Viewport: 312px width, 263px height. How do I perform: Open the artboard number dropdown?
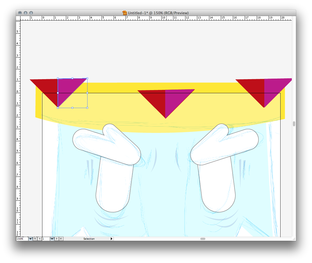(52, 239)
